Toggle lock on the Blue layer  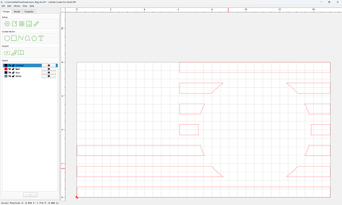[x=13, y=73]
